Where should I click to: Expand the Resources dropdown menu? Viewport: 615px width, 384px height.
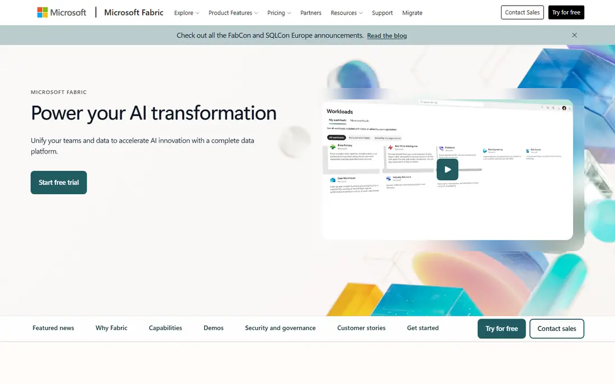tap(347, 13)
